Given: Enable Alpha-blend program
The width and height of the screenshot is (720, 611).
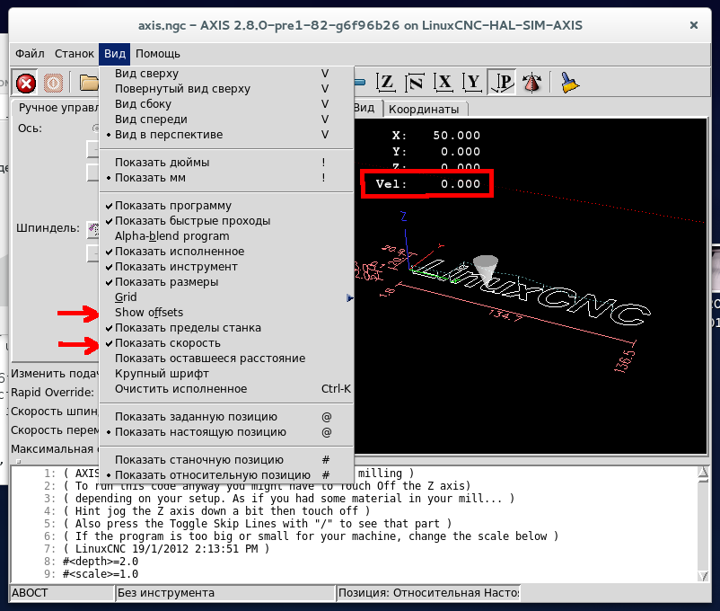Looking at the screenshot, I should pyautogui.click(x=227, y=235).
